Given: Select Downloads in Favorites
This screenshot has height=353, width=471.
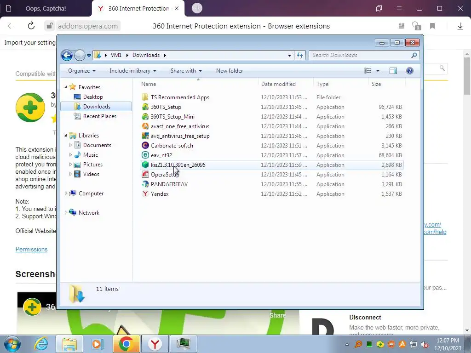Looking at the screenshot, I should click(97, 107).
